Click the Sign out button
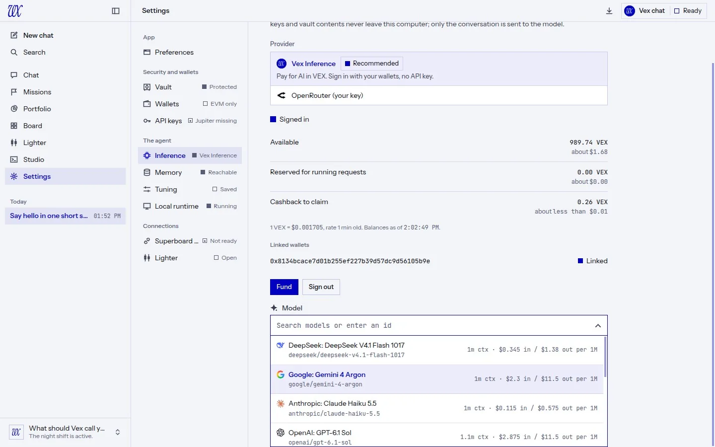The image size is (715, 447). click(x=321, y=287)
